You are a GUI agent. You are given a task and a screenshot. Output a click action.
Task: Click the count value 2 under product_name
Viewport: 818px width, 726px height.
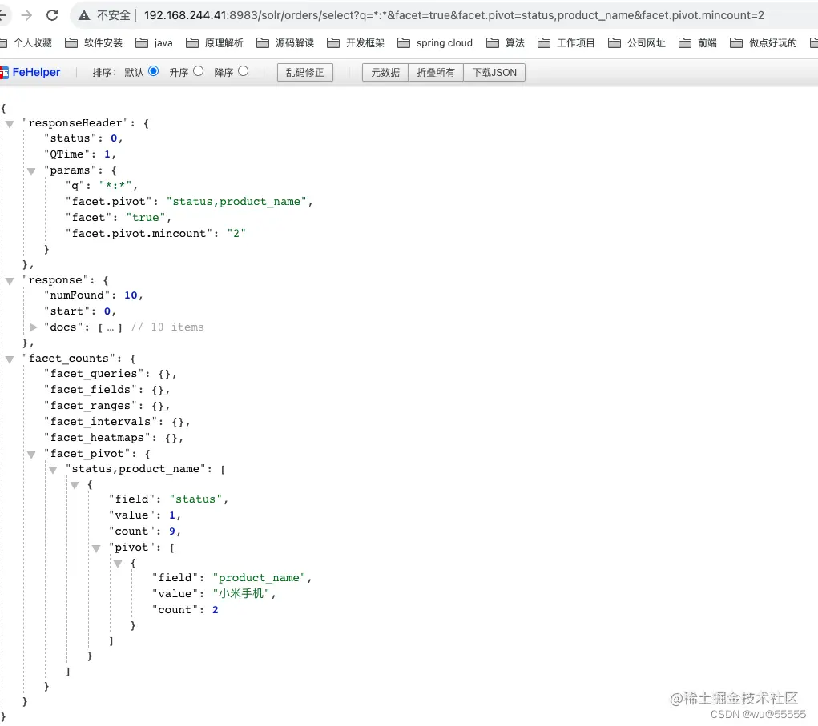tap(216, 610)
